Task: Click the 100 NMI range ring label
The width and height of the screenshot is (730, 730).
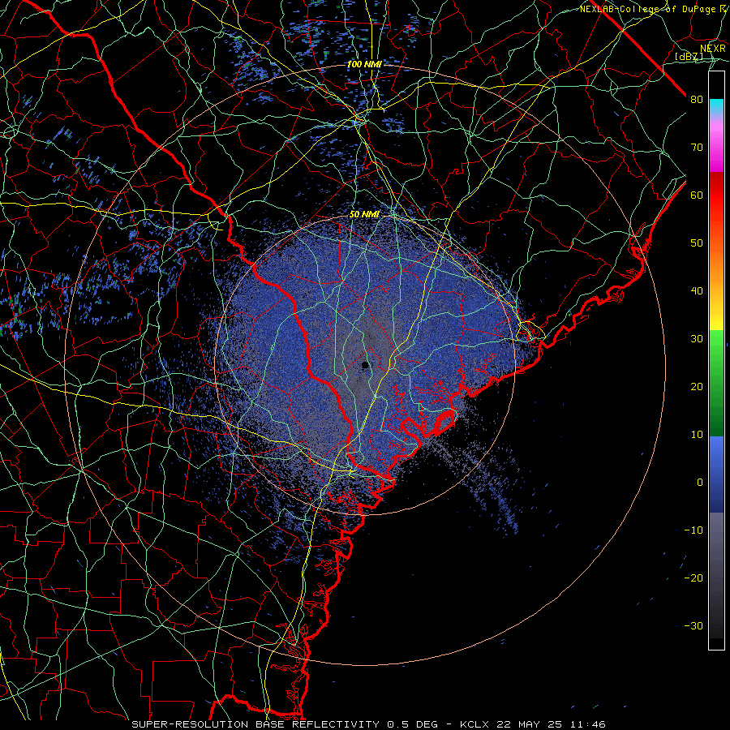Action: click(364, 64)
